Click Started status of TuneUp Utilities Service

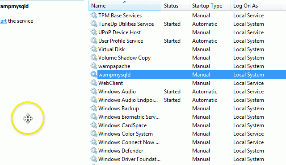(172, 24)
